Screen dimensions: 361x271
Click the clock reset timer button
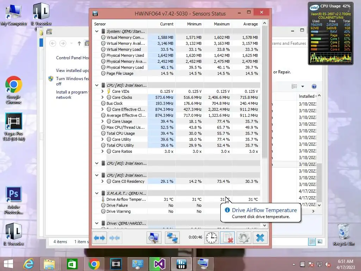pyautogui.click(x=212, y=237)
